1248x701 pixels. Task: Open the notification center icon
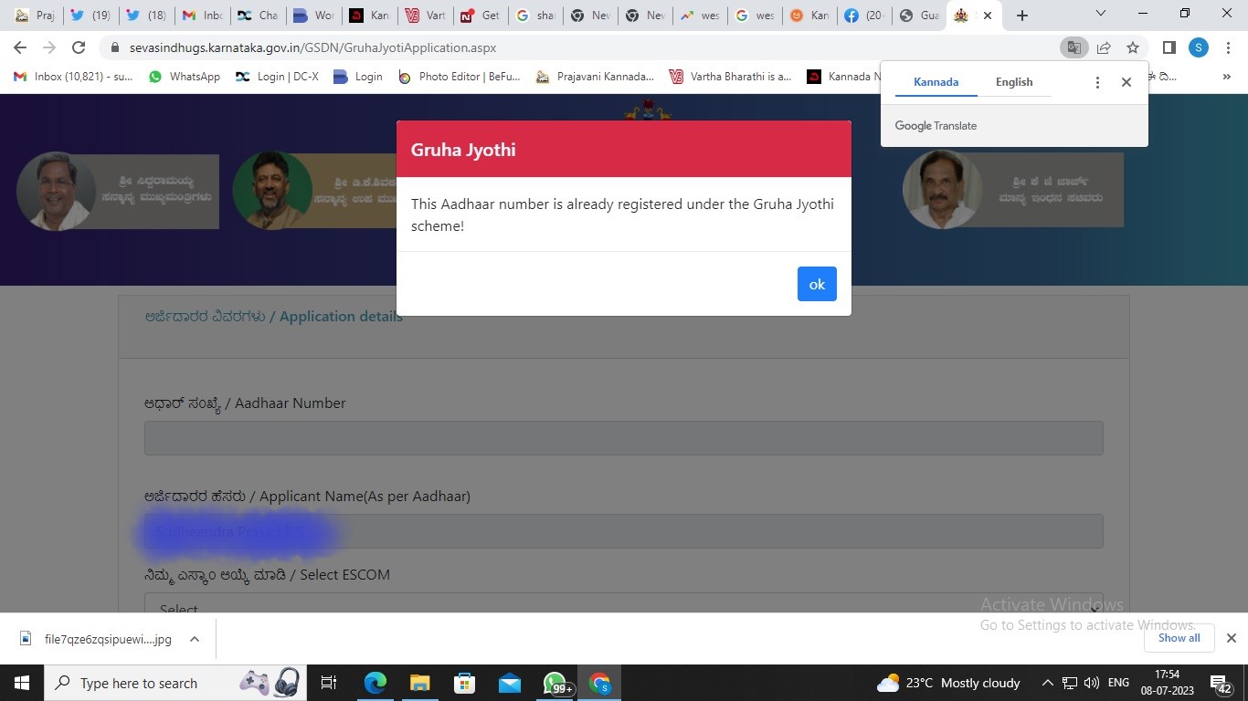[1222, 683]
